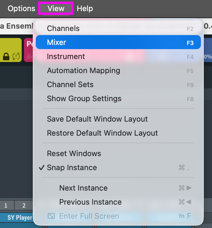The width and height of the screenshot is (212, 228).
Task: Toggle the Snap Instance checkmark option
Action: pos(72,167)
